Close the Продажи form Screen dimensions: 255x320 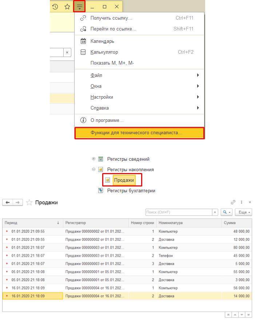[x=250, y=202]
